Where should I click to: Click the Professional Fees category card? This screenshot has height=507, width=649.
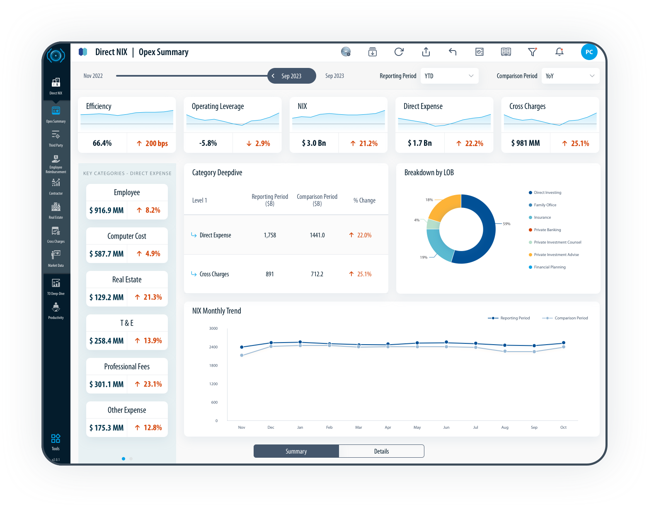coord(127,376)
